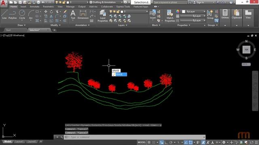
Task: Click the Hatch tool icon
Action: (x=37, y=21)
